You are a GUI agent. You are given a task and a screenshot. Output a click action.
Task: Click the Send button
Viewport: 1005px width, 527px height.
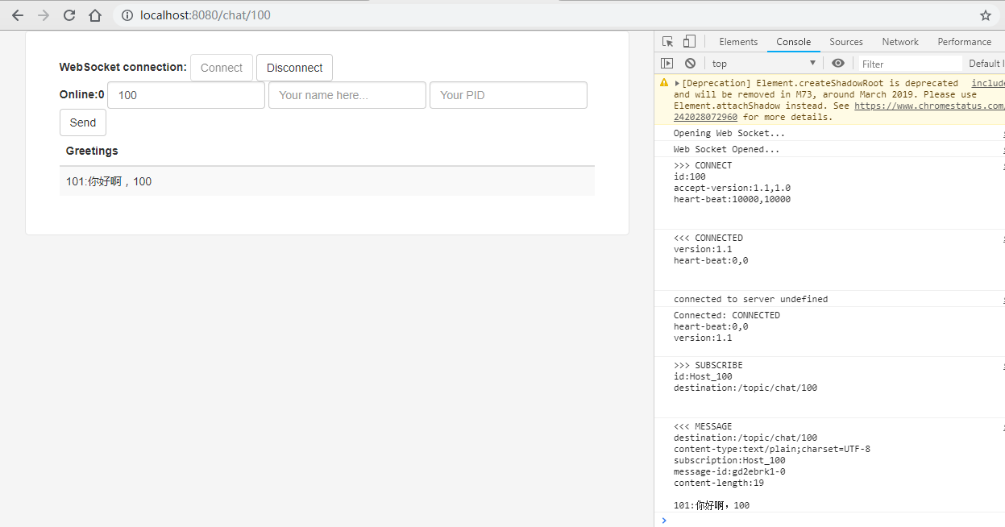pos(83,122)
